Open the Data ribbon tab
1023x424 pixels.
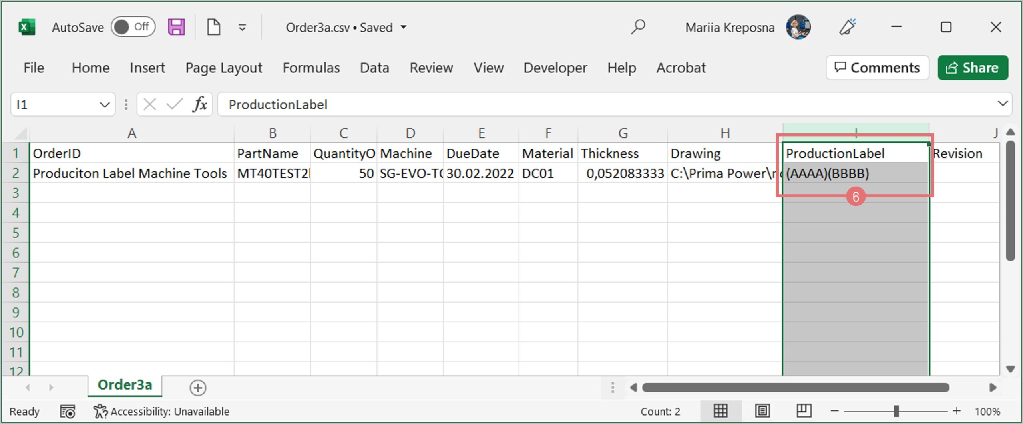pyautogui.click(x=374, y=68)
